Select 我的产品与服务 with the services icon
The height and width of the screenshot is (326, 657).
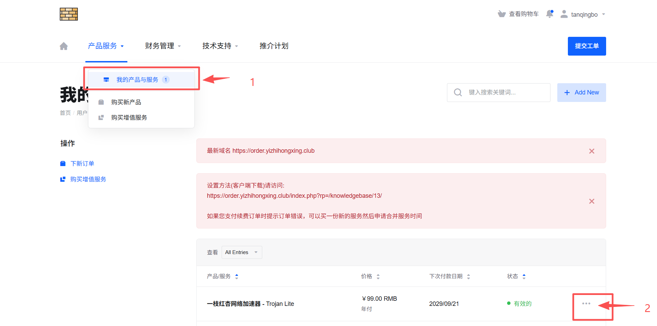137,79
